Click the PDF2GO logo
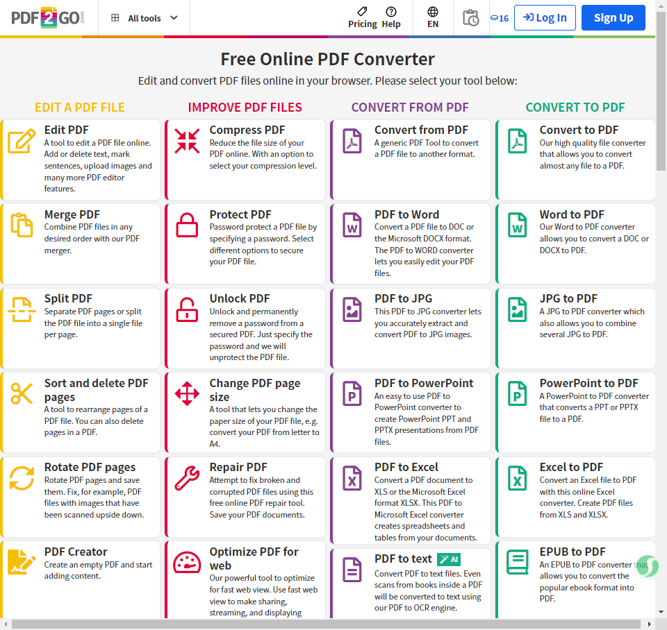The height and width of the screenshot is (630, 667). 48,18
